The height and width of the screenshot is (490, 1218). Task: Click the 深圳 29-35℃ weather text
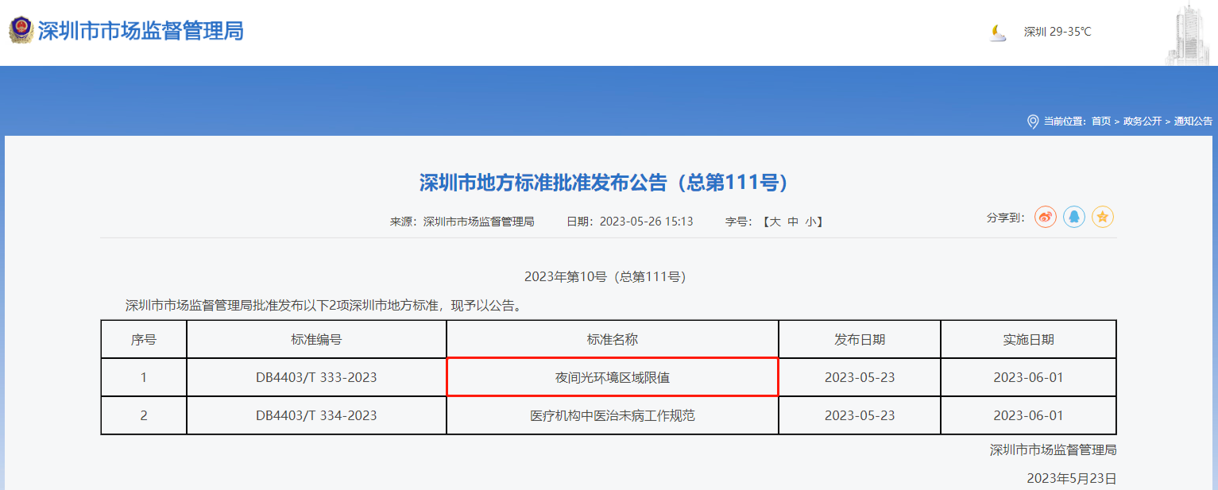click(1058, 32)
